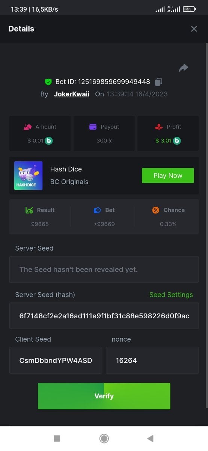Tap the red Profit icon

coord(159,127)
